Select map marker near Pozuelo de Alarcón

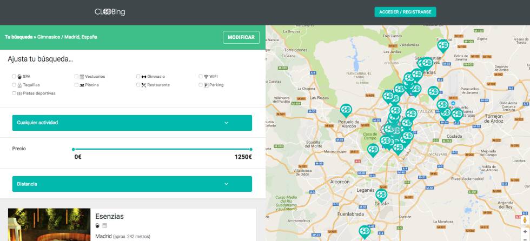pos(346,110)
